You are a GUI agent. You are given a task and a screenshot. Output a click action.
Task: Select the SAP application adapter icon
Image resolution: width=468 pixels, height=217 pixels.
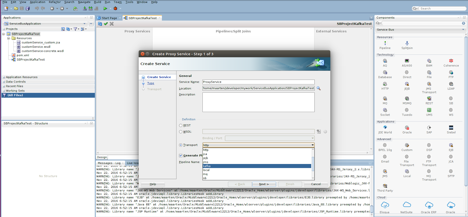click(429, 128)
